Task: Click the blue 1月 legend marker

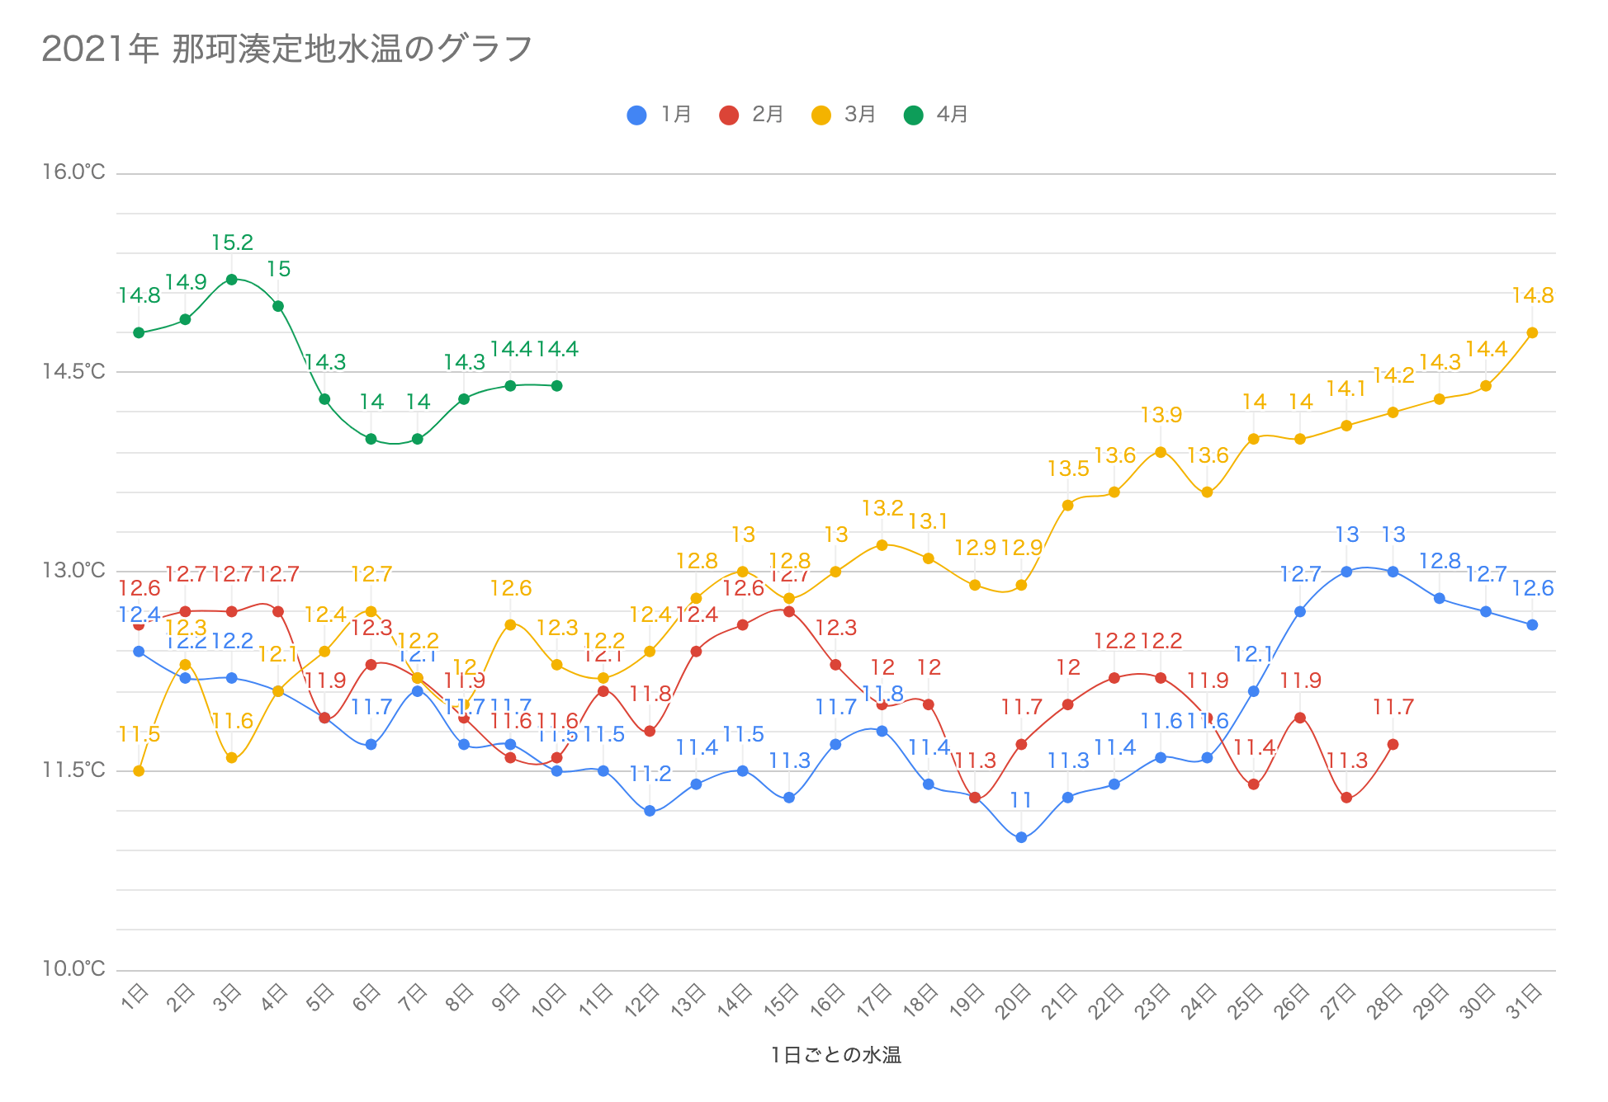Action: [636, 115]
